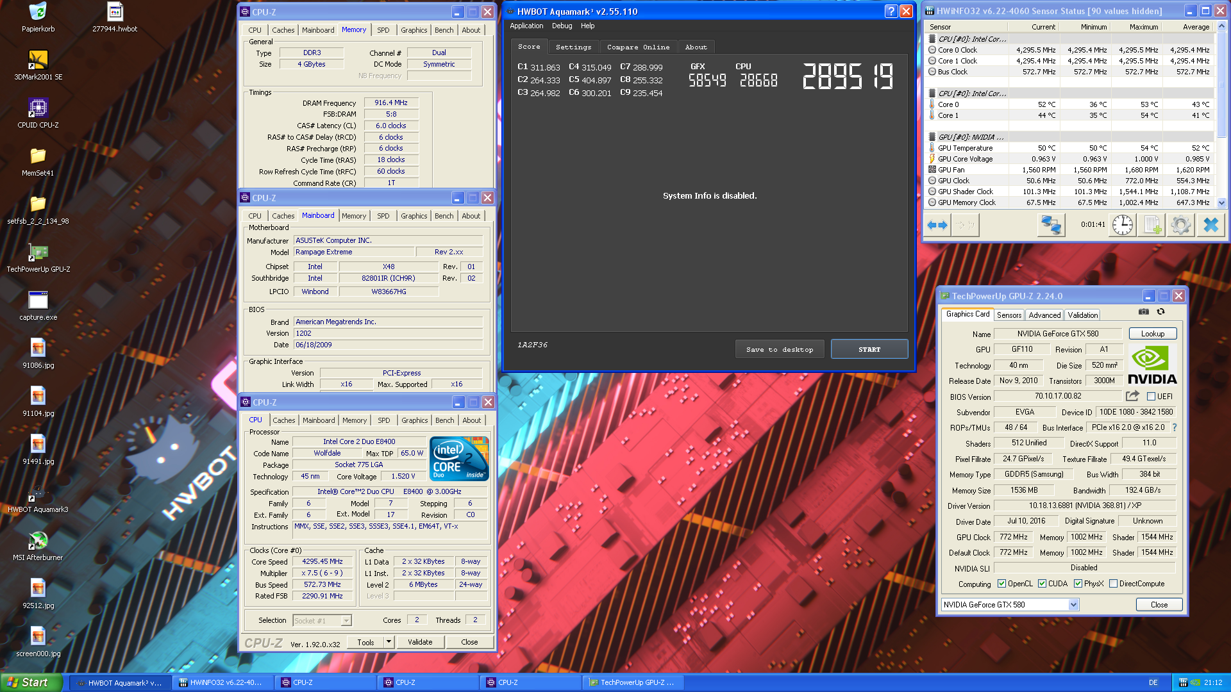Switch to Sensors tab in GPU-Z
The image size is (1231, 692).
[x=1009, y=315]
